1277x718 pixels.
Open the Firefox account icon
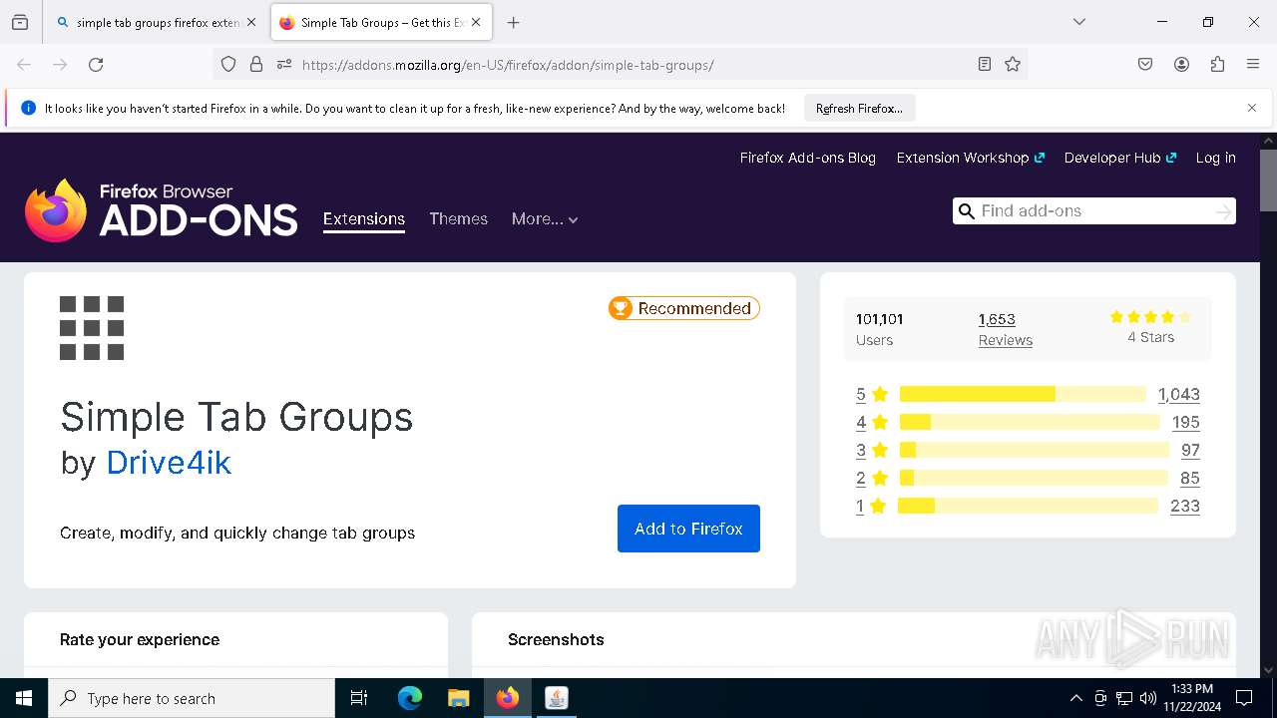click(1181, 65)
